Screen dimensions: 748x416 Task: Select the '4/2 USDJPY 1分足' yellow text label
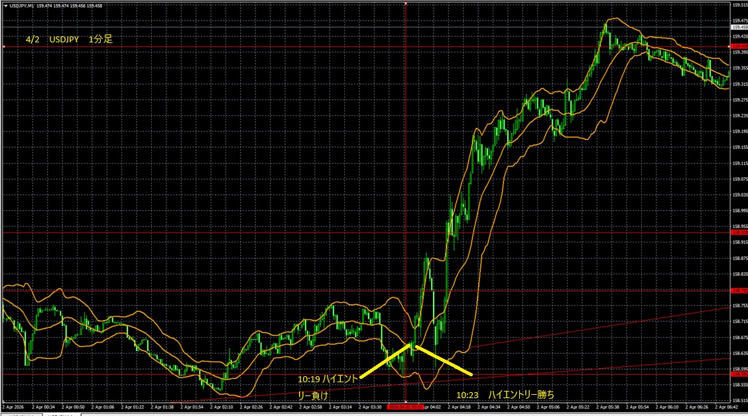pyautogui.click(x=69, y=40)
